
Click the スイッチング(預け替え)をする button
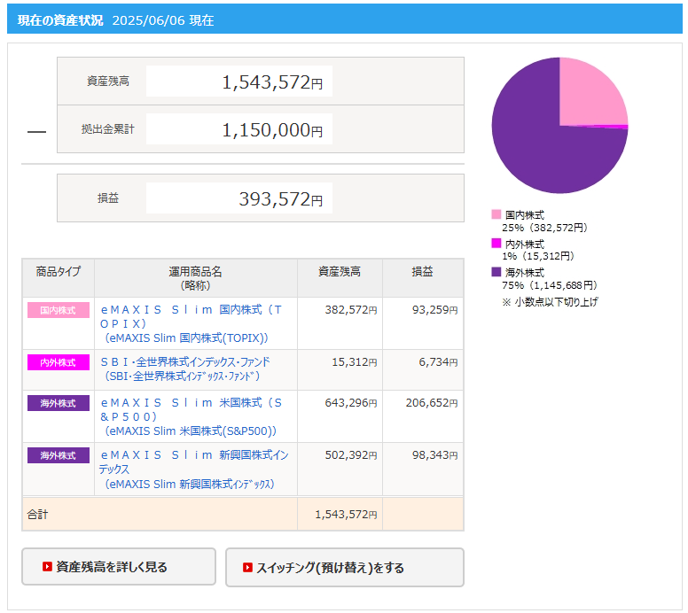344,567
